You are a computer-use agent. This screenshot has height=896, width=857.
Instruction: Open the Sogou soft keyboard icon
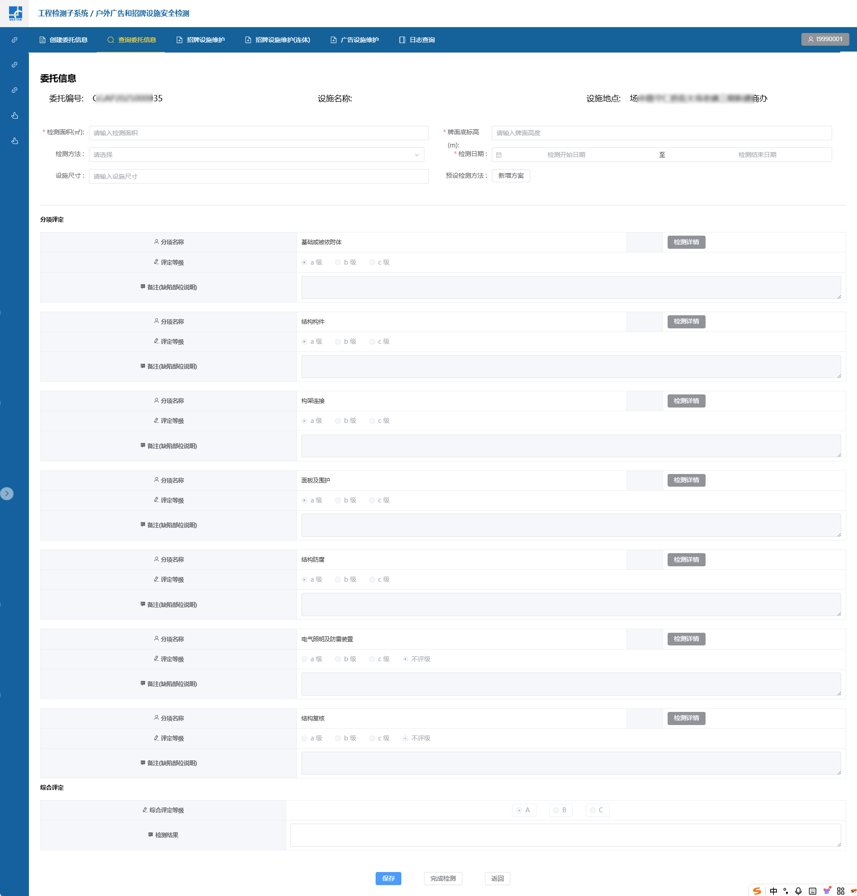[x=812, y=891]
